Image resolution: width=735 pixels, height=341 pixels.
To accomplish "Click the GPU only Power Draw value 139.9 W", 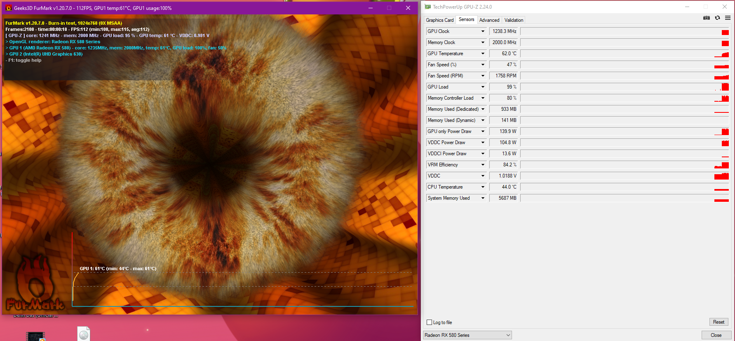I will [x=504, y=131].
